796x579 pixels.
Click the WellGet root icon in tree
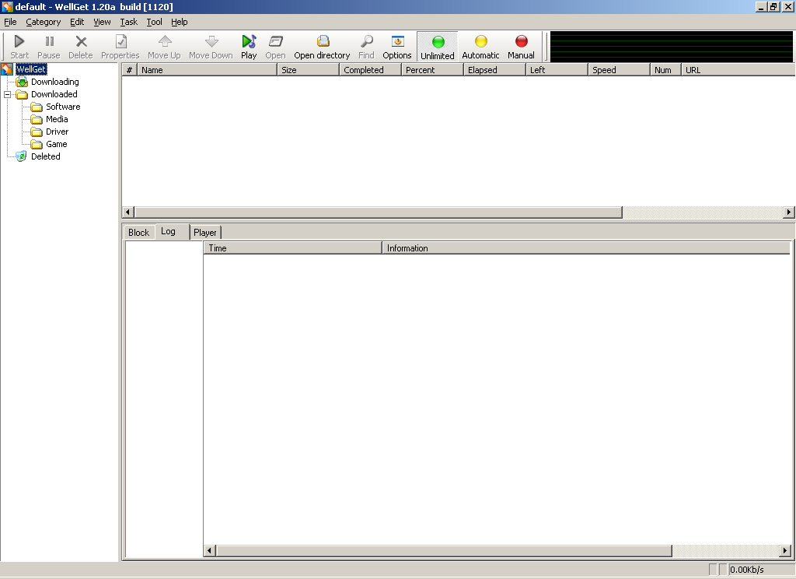6,69
